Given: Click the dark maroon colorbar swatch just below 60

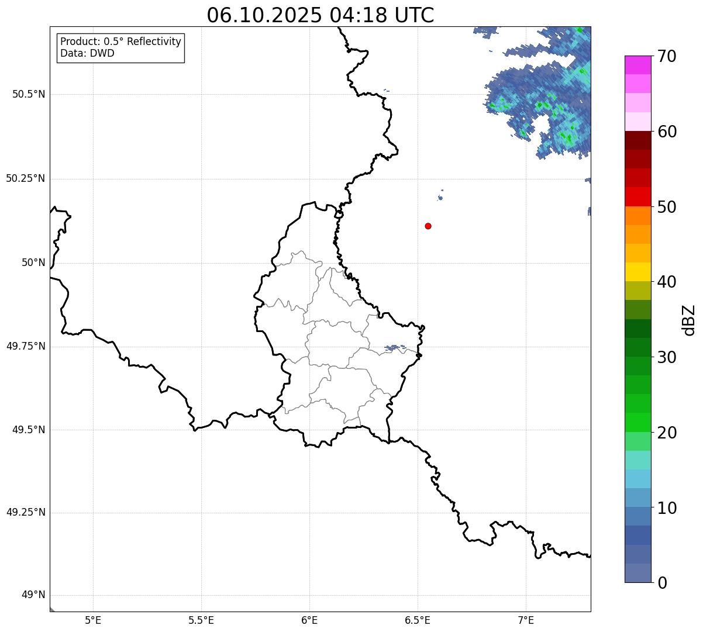Looking at the screenshot, I should (x=638, y=140).
